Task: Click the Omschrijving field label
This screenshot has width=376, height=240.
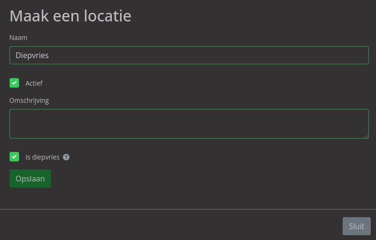Action: pos(29,100)
